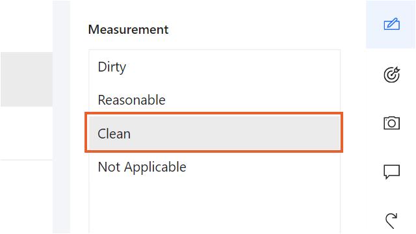The image size is (416, 234).
Task: Click empty area below Not Applicable
Action: coord(214,208)
